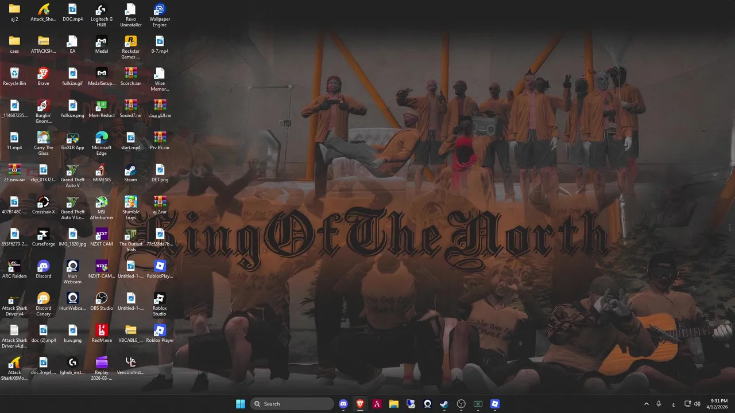This screenshot has width=735, height=413.
Task: Select the RedM.exe icon
Action: click(x=101, y=334)
